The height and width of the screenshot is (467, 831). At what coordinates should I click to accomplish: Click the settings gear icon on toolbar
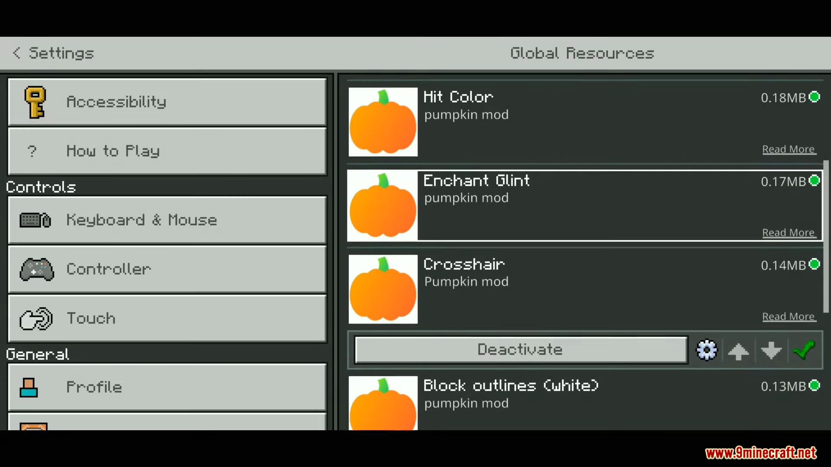[706, 349]
